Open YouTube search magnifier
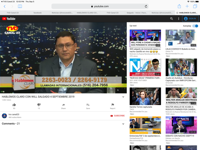 click(x=171, y=18)
